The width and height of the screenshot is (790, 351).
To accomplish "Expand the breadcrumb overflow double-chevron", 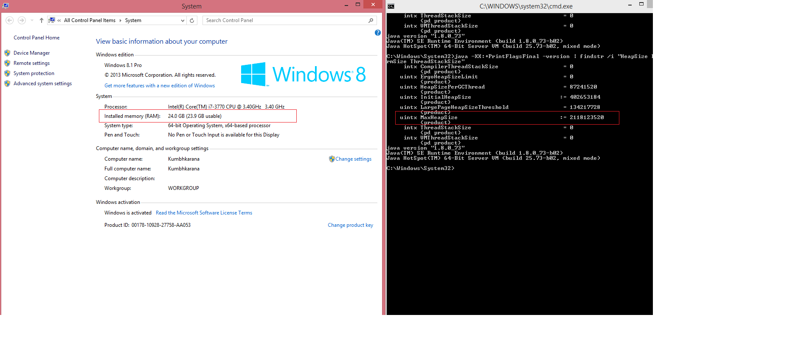I will pos(59,20).
